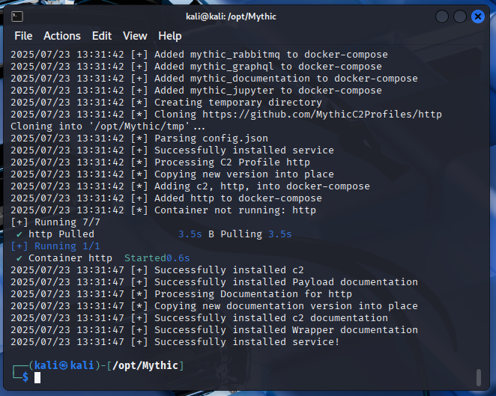Viewport: 496px width, 396px height.
Task: Click the text 'Successfully installed Wrapper documentation'
Action: click(286, 330)
